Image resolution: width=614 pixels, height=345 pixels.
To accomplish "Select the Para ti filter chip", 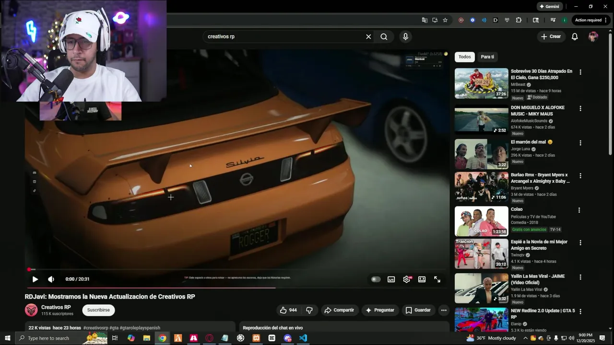I will tap(487, 57).
